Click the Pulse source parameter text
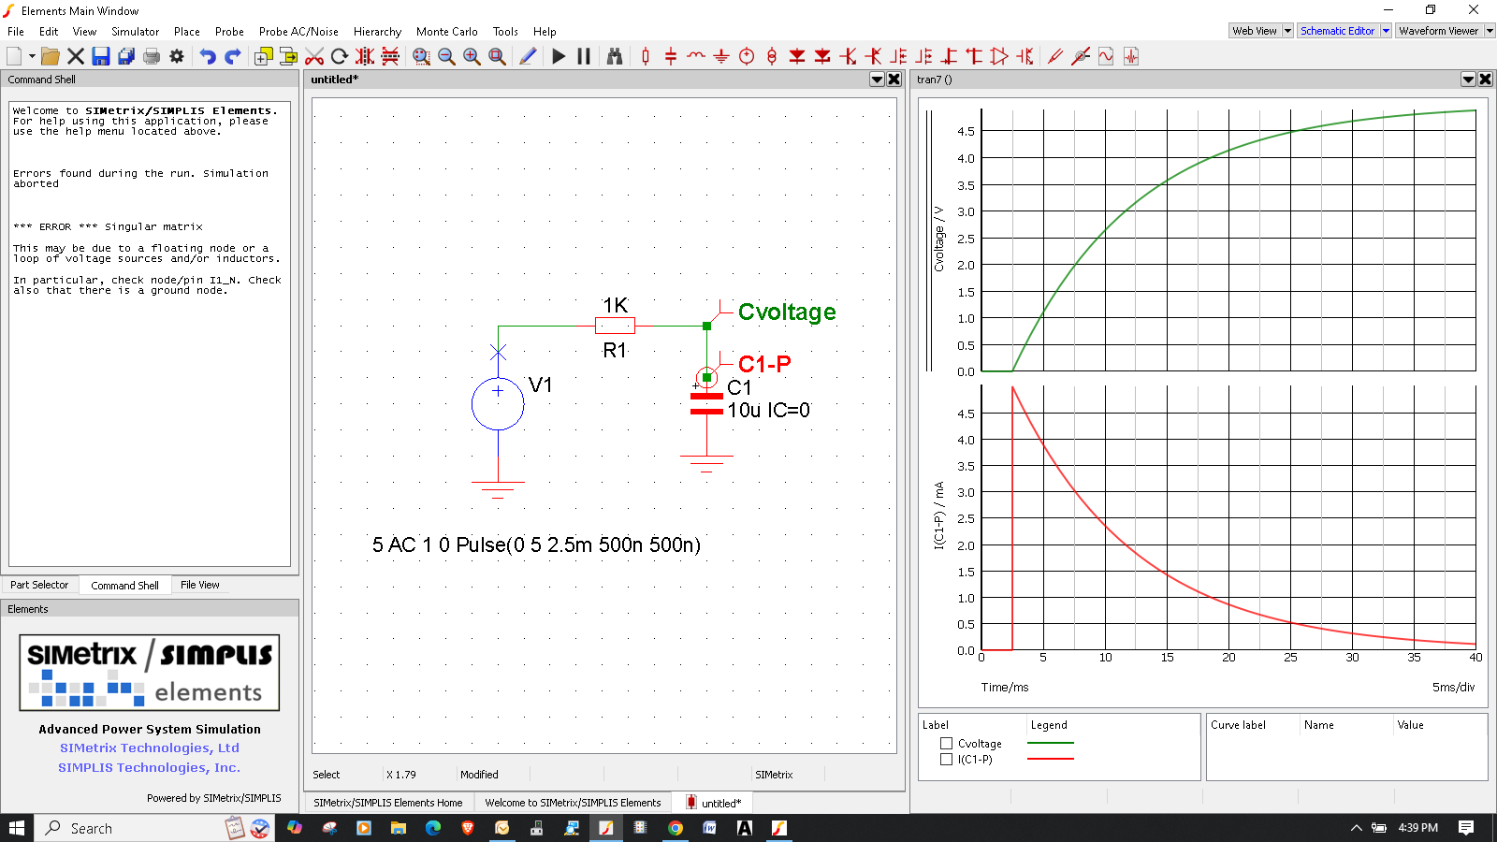Image resolution: width=1497 pixels, height=842 pixels. [536, 544]
